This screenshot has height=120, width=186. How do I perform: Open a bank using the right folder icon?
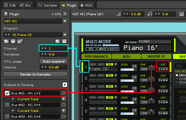[57, 42]
